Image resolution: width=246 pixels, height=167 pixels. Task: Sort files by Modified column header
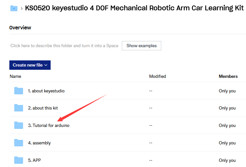pyautogui.click(x=158, y=76)
